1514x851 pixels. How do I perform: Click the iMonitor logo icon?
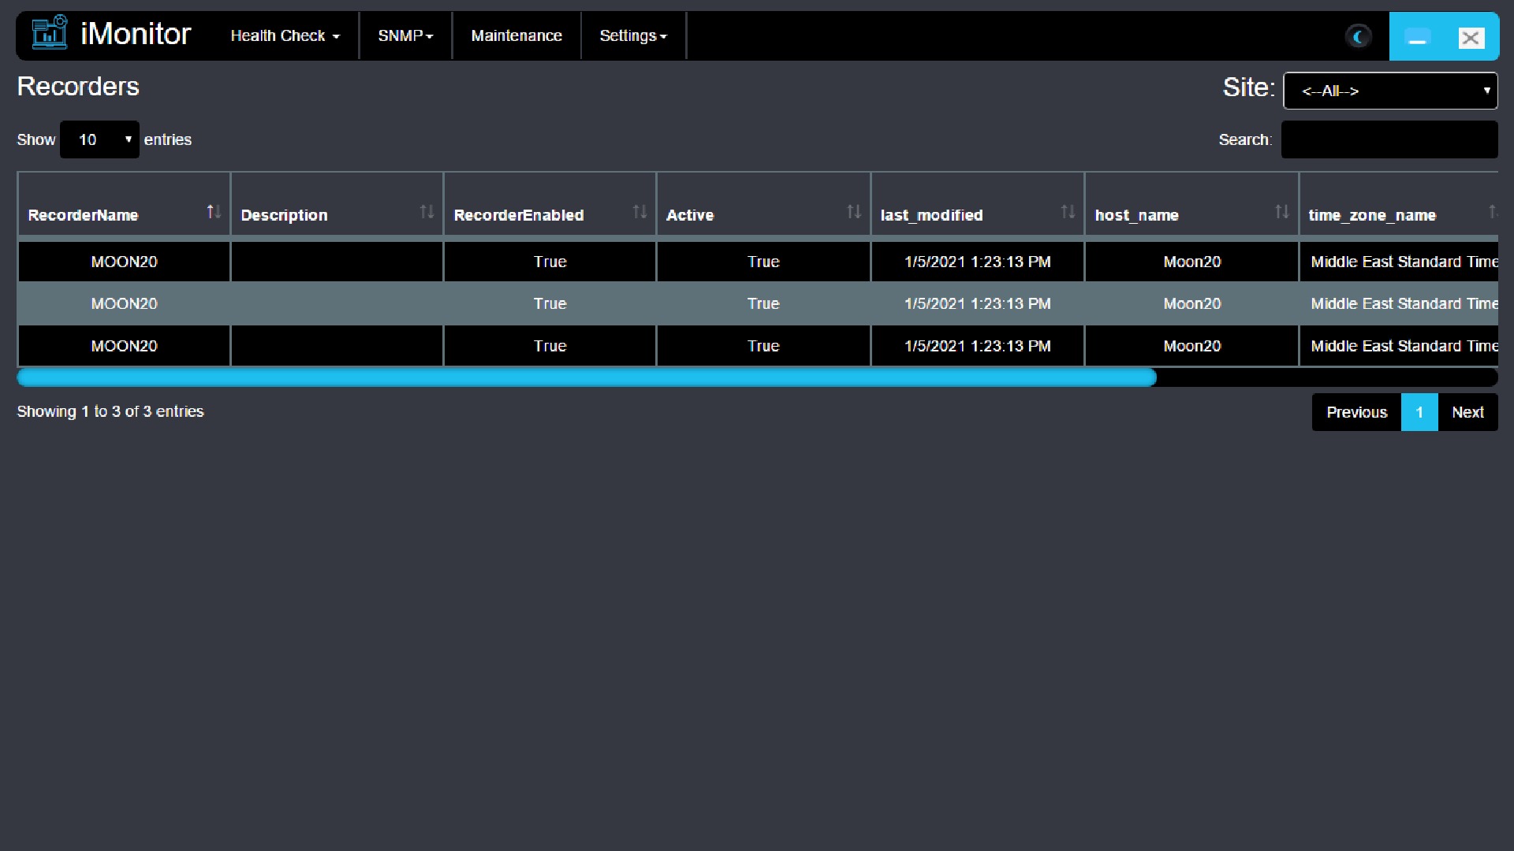coord(50,33)
